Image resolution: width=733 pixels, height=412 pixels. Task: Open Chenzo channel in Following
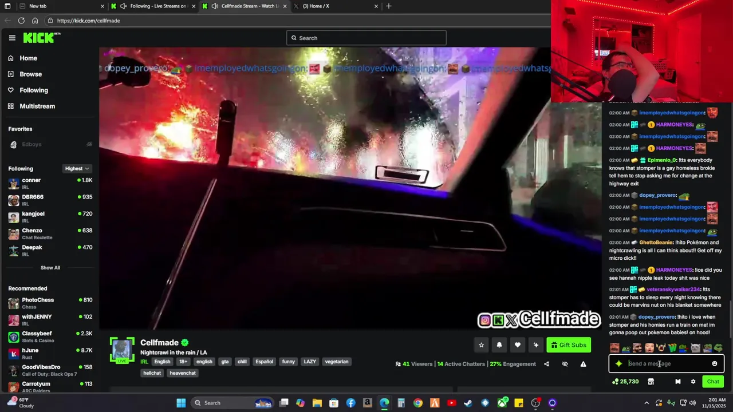[50, 234]
